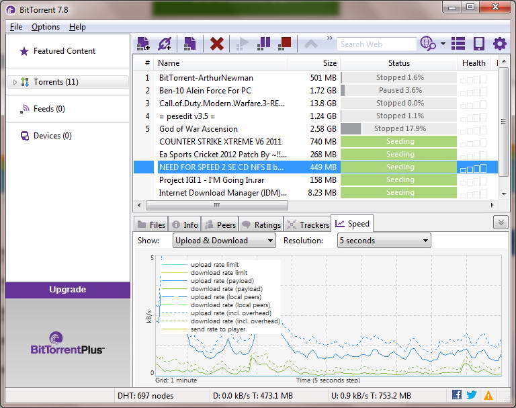
Task: Click the torrent list horizontal scrollbar thumb
Action: [x=217, y=206]
